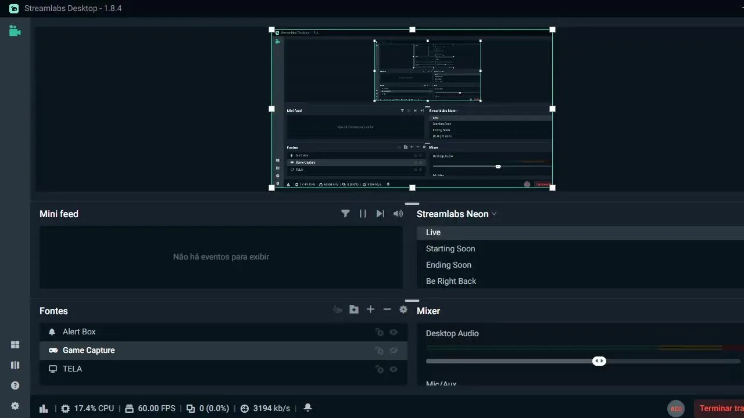744x418 pixels.
Task: Click the Mixer panel title
Action: point(428,311)
